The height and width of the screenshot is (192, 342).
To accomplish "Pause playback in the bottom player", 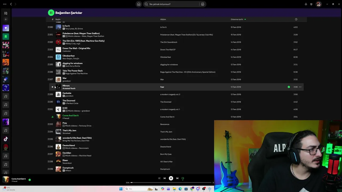I will (x=171, y=178).
